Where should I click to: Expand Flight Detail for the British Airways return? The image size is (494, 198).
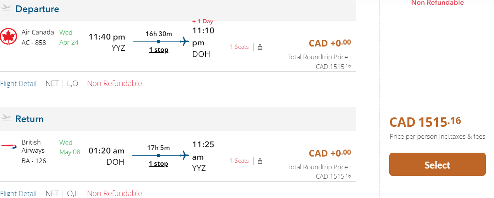tap(18, 193)
